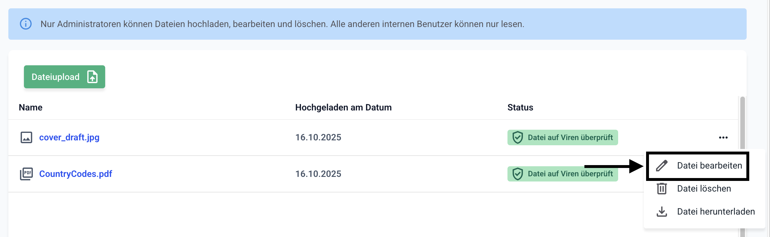Click the image file icon beside cover_draft.jpg

pos(26,137)
